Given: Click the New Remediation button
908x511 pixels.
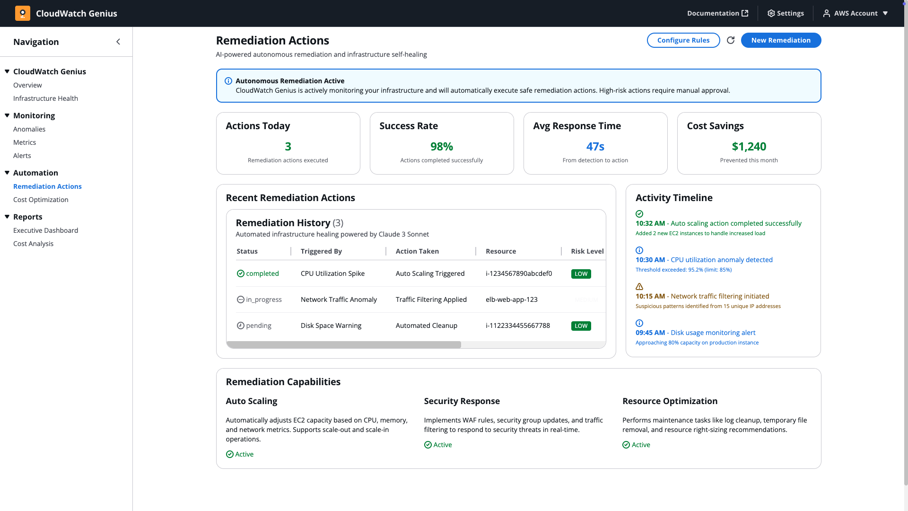Looking at the screenshot, I should click(x=781, y=40).
